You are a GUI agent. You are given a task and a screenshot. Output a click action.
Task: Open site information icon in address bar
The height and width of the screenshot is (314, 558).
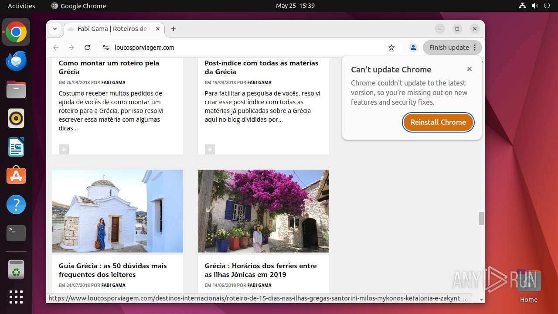point(105,48)
